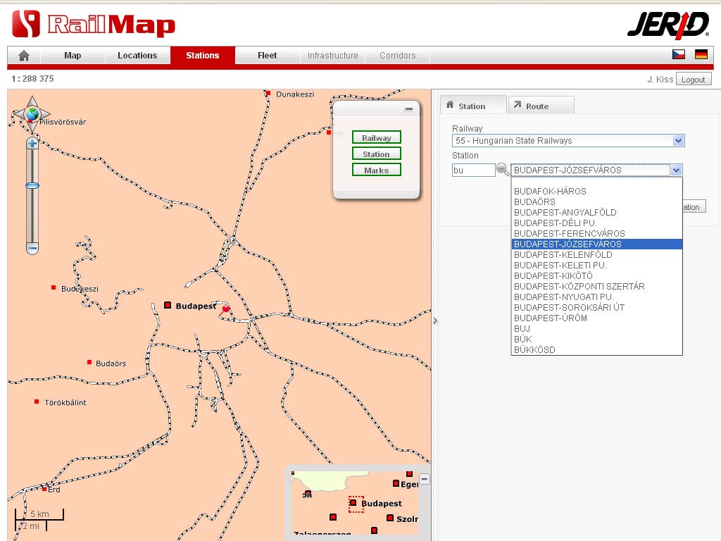Click the J. Kiss user name
The image size is (721, 541).
tap(660, 79)
